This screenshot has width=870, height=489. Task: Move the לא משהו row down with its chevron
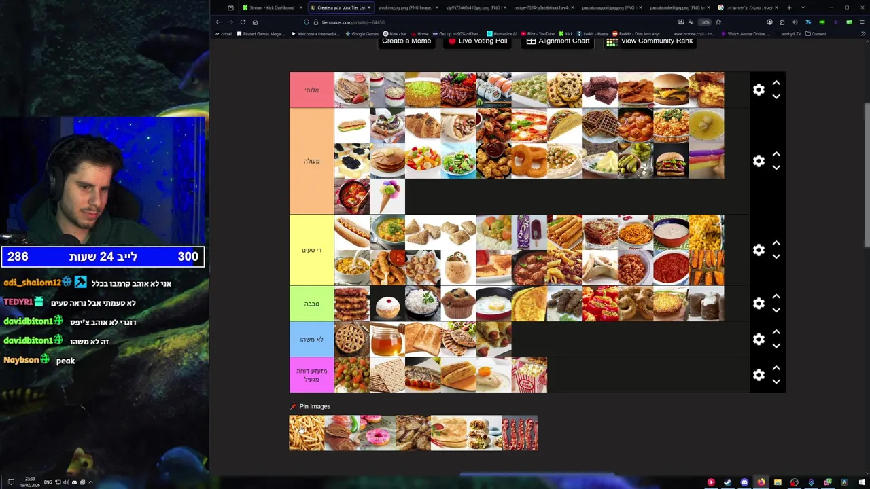coord(776,346)
